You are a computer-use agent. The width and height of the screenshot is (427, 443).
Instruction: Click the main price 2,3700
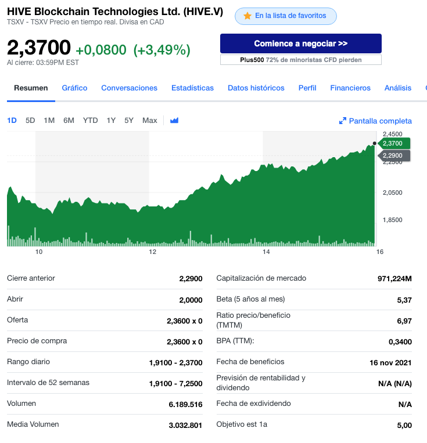[x=39, y=48]
